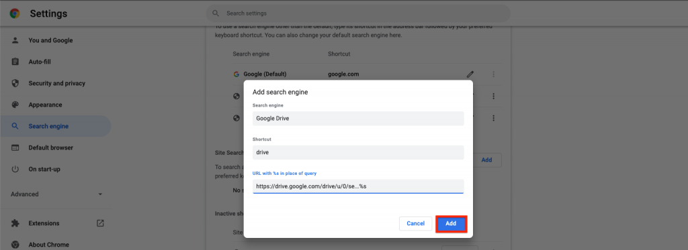The image size is (688, 250).
Task: Click the external link icon next to Extensions
Action: click(x=100, y=223)
